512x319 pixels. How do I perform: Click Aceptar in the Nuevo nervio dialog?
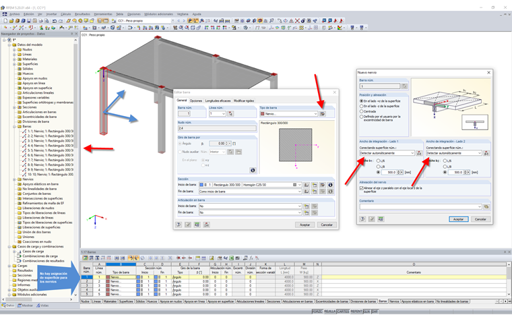pos(459,219)
